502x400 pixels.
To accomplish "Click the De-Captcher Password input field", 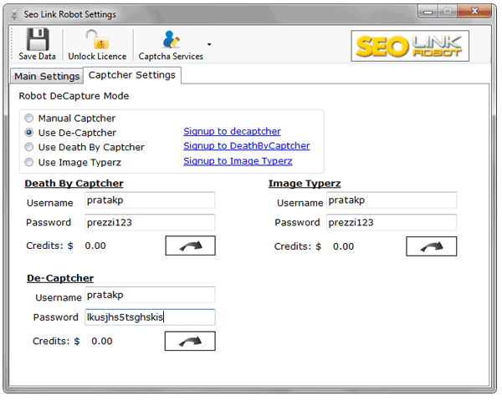I will point(150,317).
